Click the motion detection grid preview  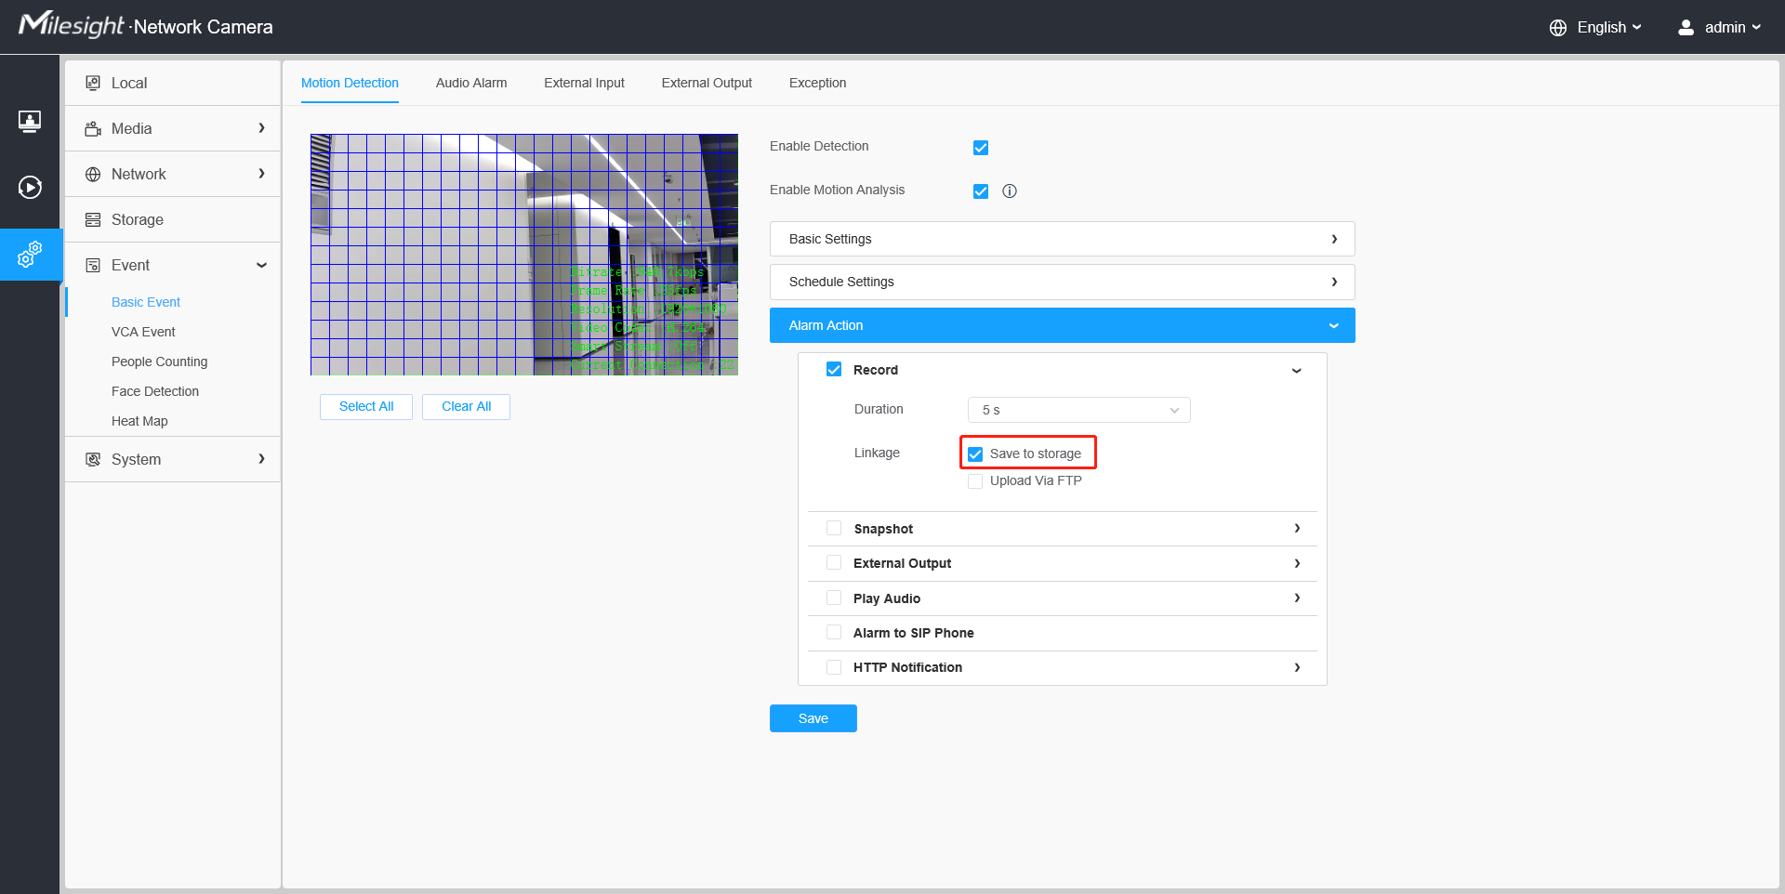tap(524, 255)
